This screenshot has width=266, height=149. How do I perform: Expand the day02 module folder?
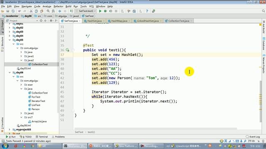click(10, 28)
